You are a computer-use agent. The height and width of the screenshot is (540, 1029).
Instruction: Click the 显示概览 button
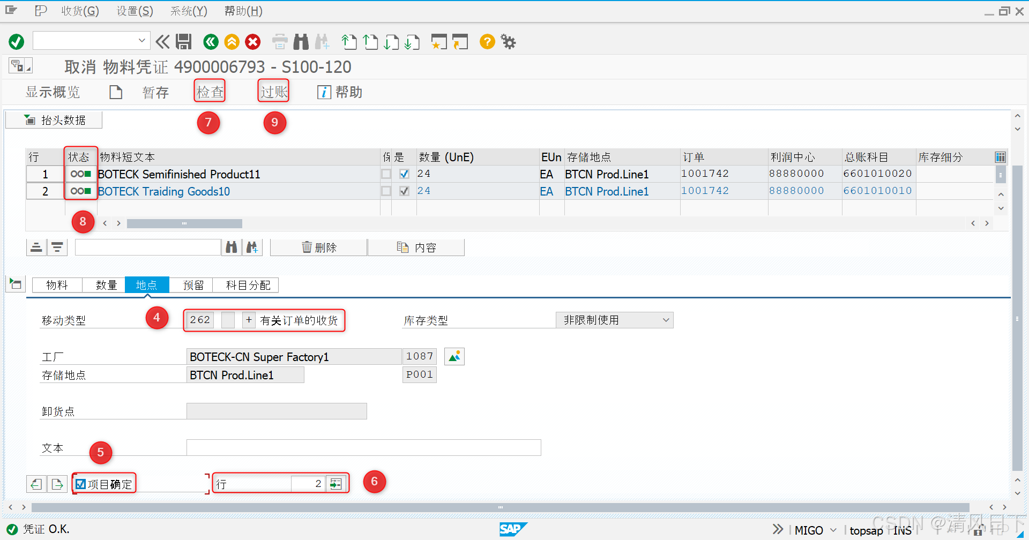coord(53,92)
